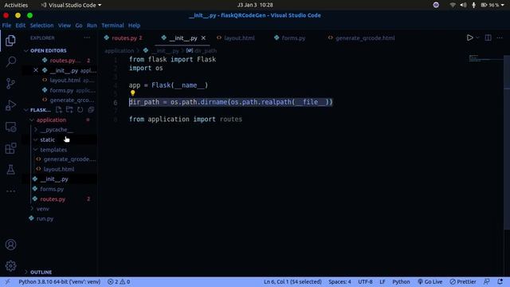Split the editor right

pos(488,37)
